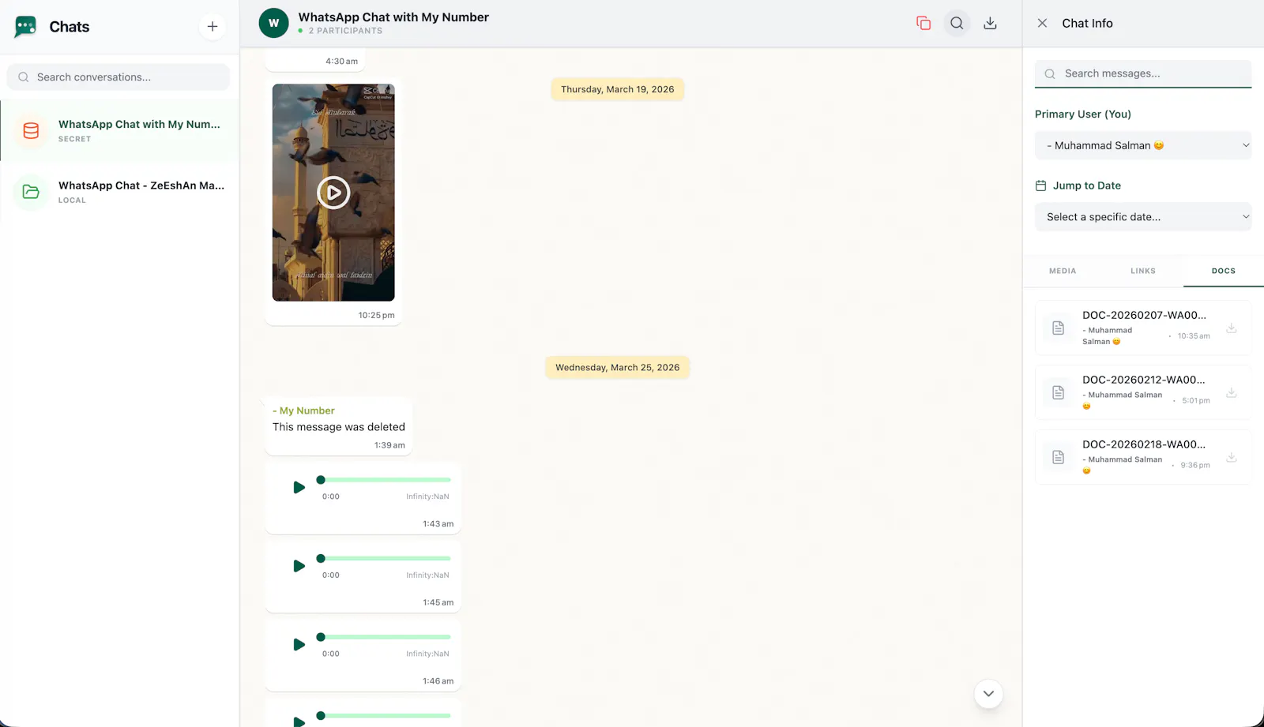Download DOC-20260212 via its download icon

click(x=1232, y=393)
